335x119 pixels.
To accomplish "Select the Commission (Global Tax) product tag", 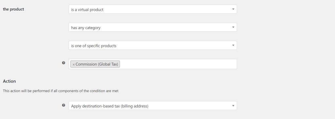I will (x=97, y=64).
